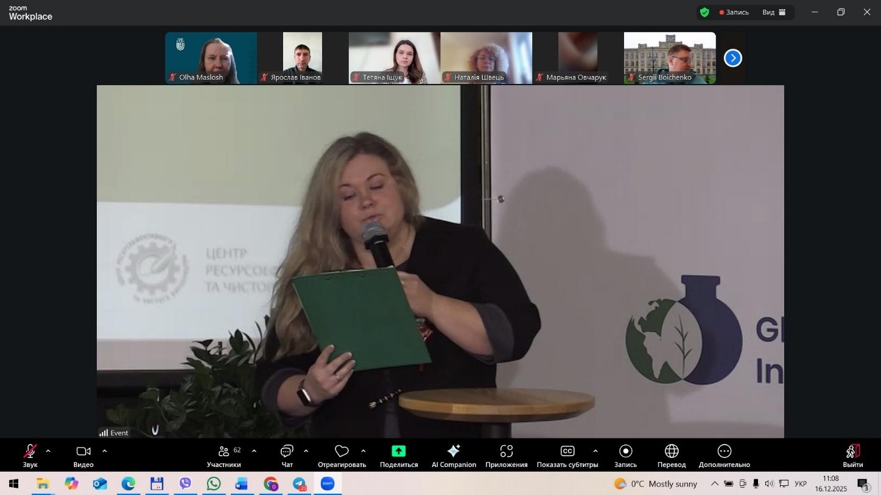Open the More options menu

click(724, 451)
